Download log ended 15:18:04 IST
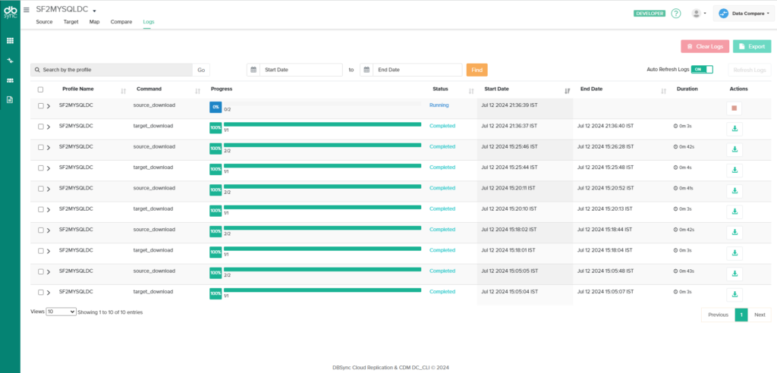 [x=735, y=254]
